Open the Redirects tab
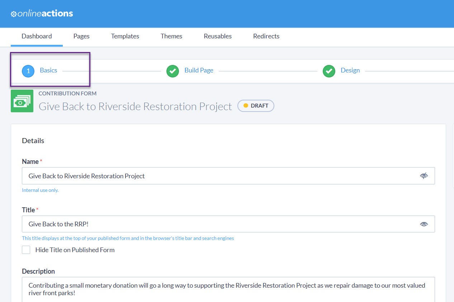Viewport: 454px width, 302px height. click(x=266, y=36)
